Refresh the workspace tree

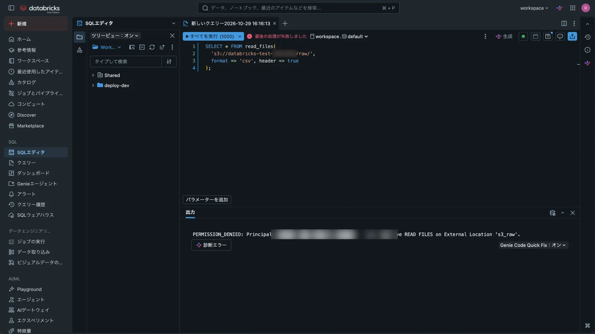tap(152, 47)
